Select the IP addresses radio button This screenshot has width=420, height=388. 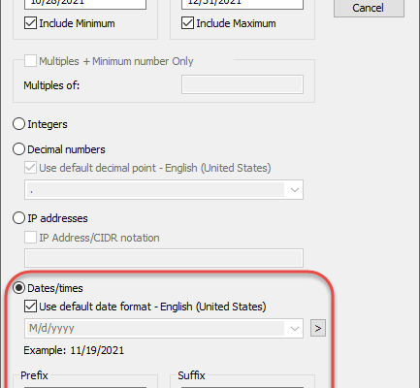pyautogui.click(x=18, y=218)
